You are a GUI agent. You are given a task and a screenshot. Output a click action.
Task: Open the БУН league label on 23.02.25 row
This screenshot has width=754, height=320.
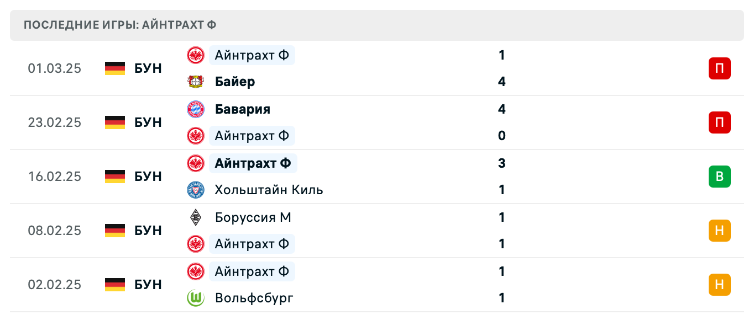pyautogui.click(x=148, y=122)
